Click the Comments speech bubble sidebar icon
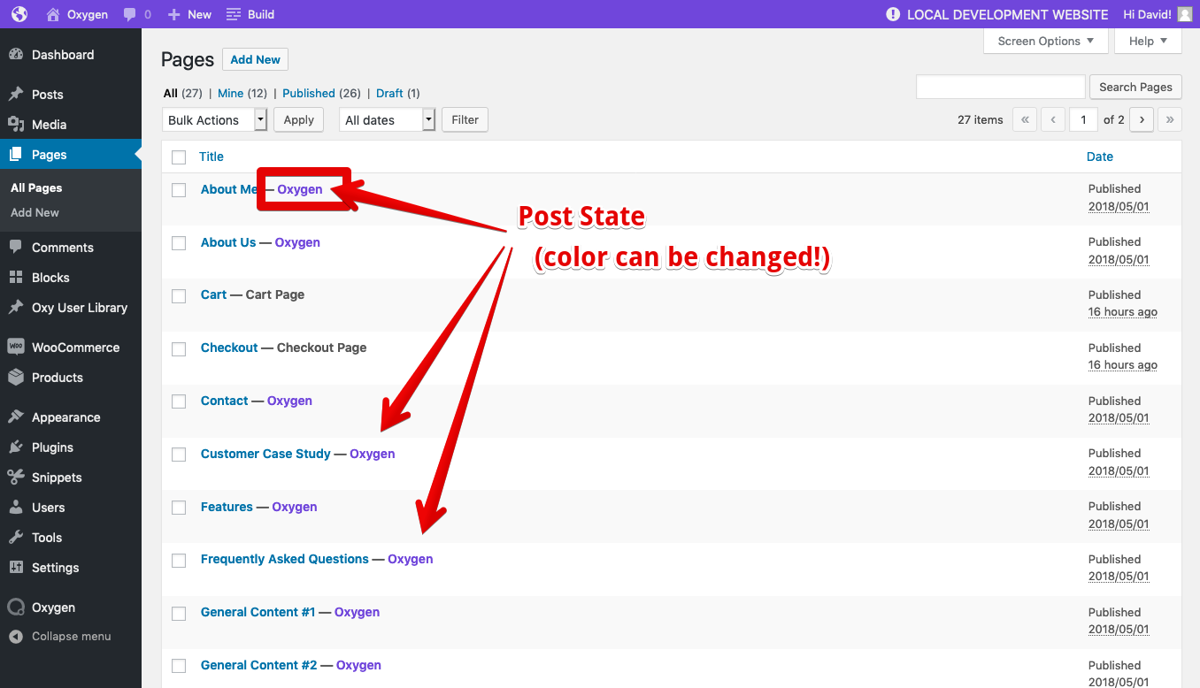Image resolution: width=1200 pixels, height=688 pixels. pos(16,248)
